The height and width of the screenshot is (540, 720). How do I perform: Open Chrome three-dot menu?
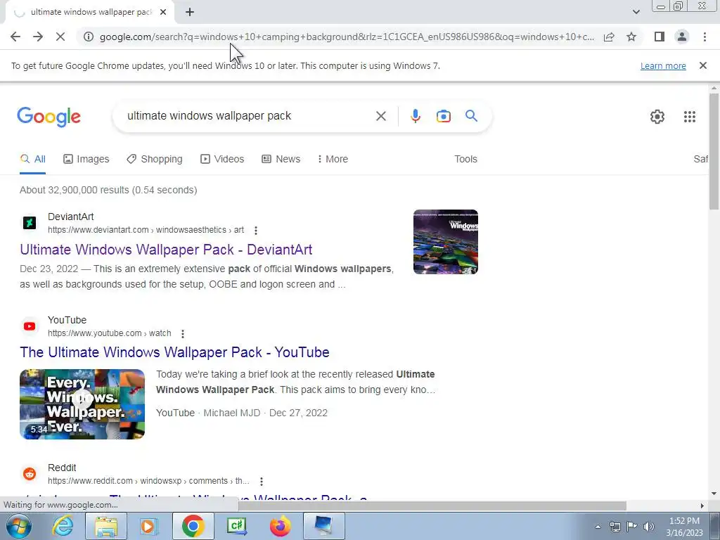(705, 37)
